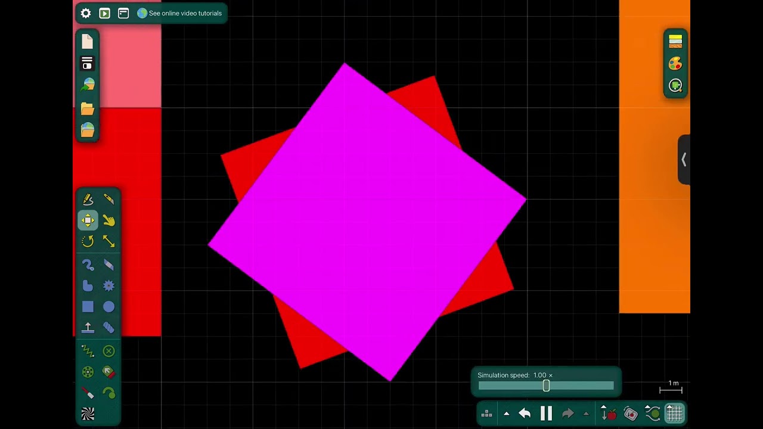Select the Scale tool
The width and height of the screenshot is (763, 429).
tap(108, 241)
